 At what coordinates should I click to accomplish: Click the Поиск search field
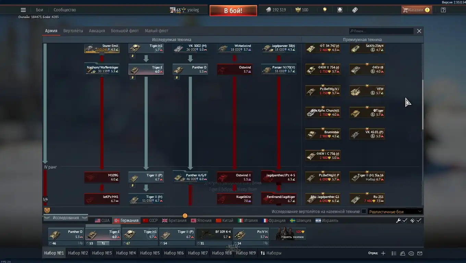point(381,31)
